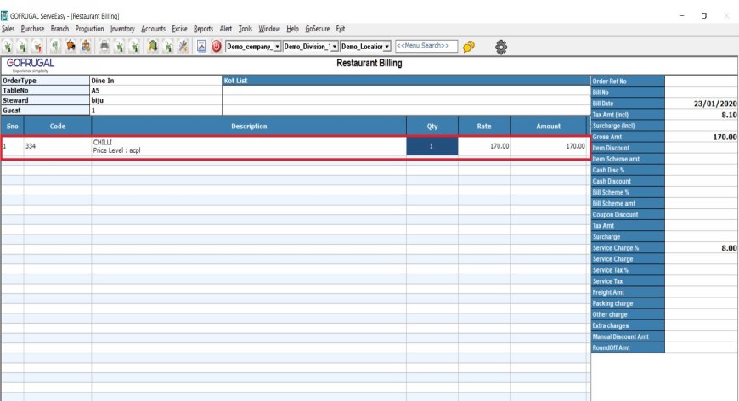Screen dimensions: 739x401
Task: Click the Rate column header
Action: [x=484, y=127]
